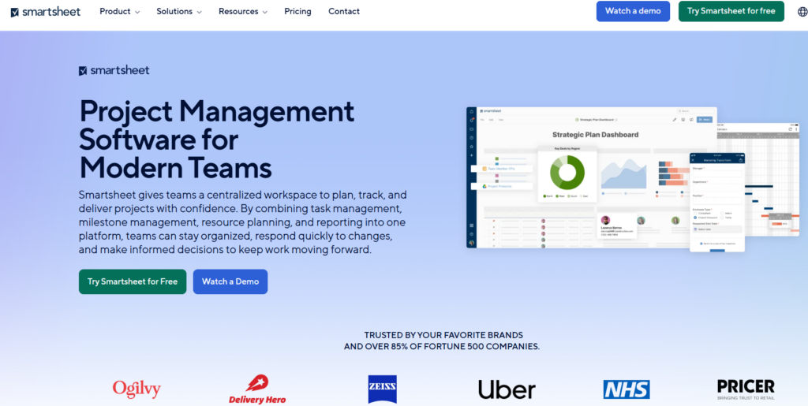Click the "Project Management Software for Modern Teams" headline
The image size is (808, 406).
coord(217,139)
